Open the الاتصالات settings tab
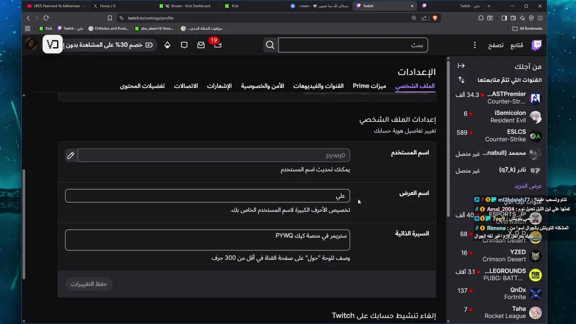This screenshot has width=576, height=324. [x=186, y=86]
